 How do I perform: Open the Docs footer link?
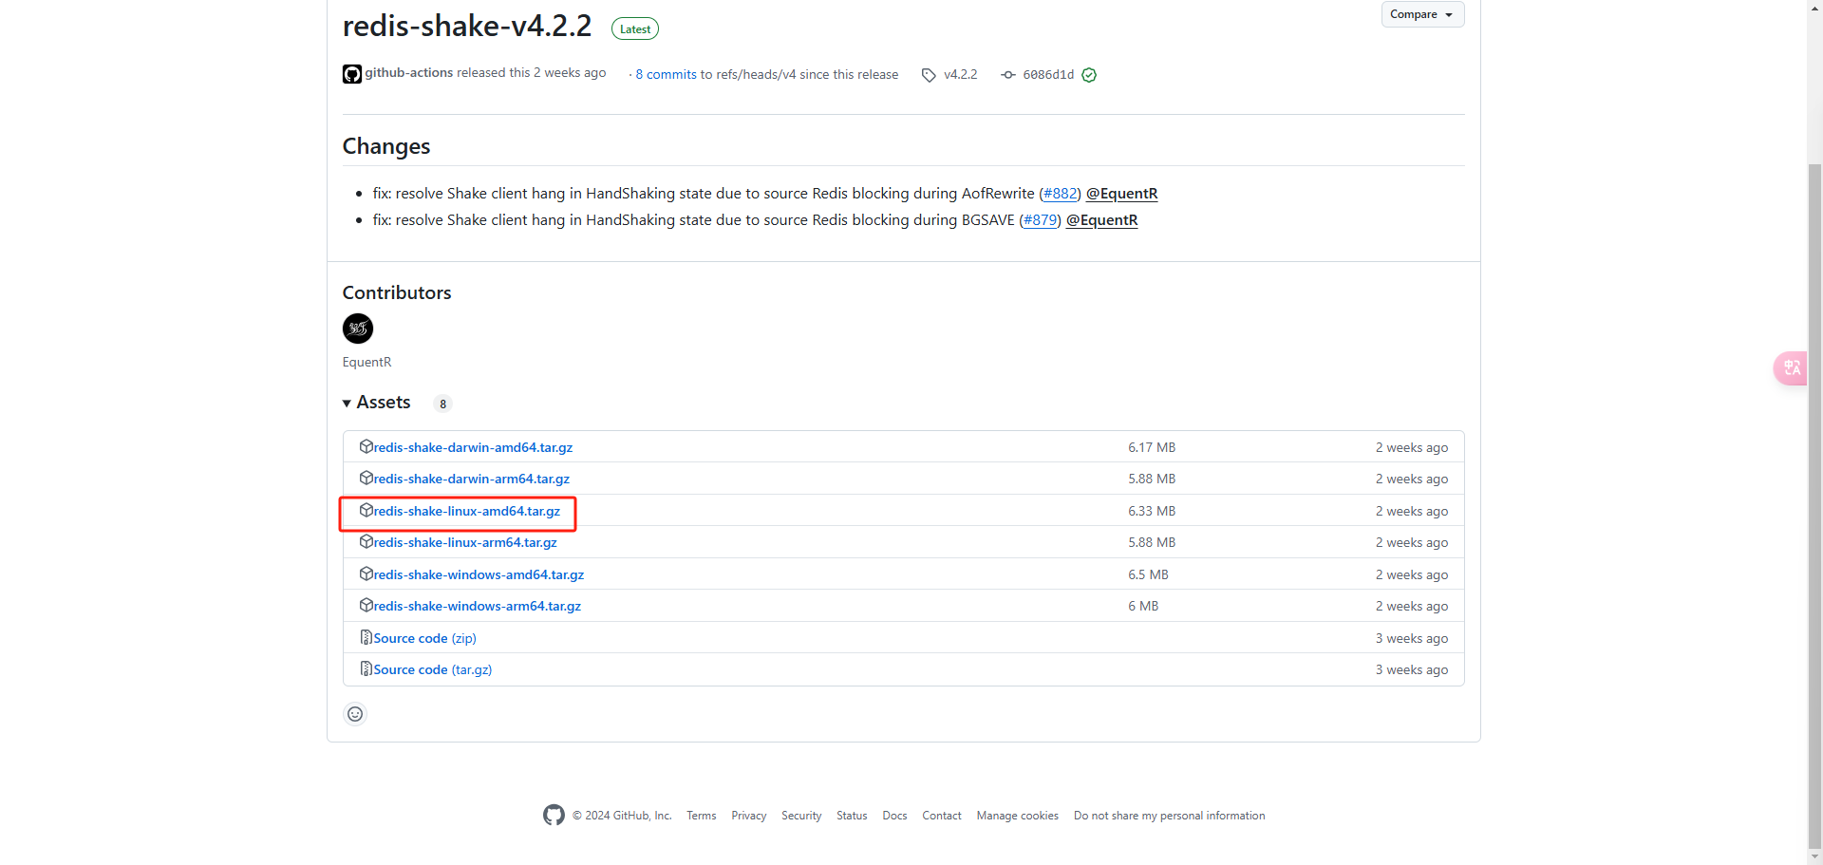894,816
